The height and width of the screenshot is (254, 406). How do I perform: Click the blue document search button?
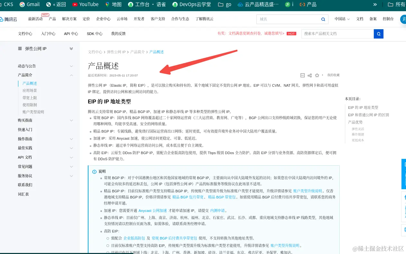379,34
